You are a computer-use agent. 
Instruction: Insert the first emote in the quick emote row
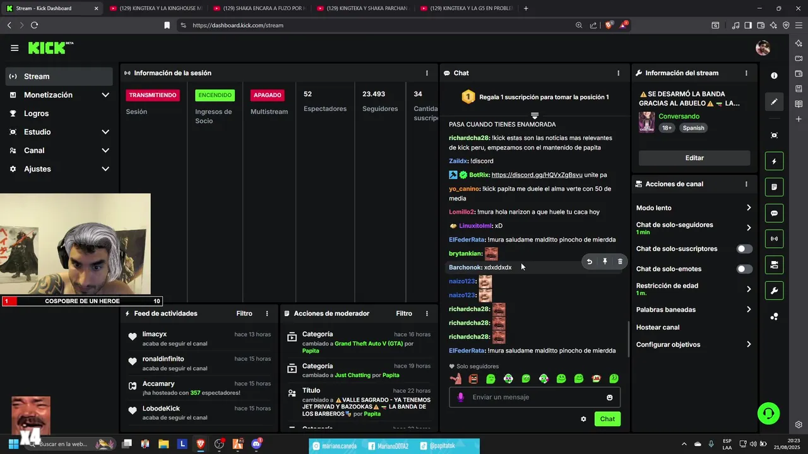pyautogui.click(x=456, y=378)
